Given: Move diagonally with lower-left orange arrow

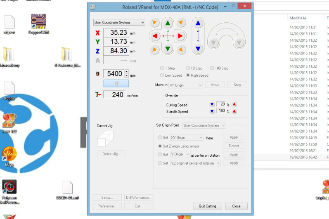Looking at the screenshot, I should 154,49.
